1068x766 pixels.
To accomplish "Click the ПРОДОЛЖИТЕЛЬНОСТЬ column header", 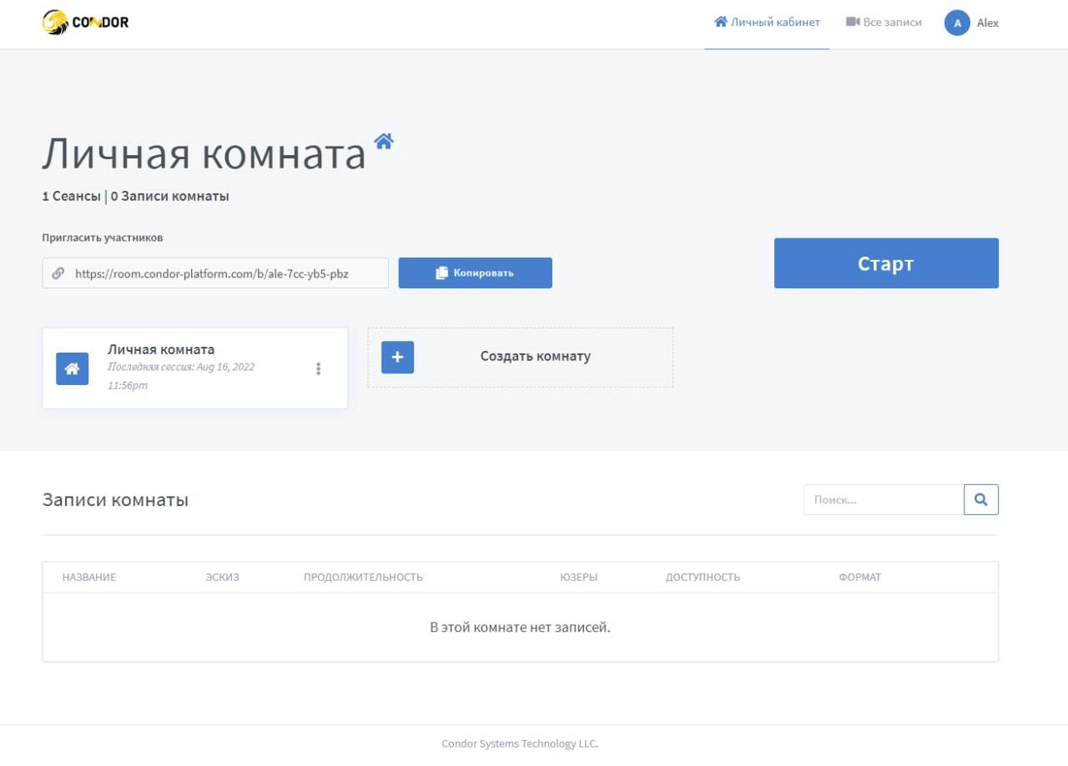I will [363, 577].
